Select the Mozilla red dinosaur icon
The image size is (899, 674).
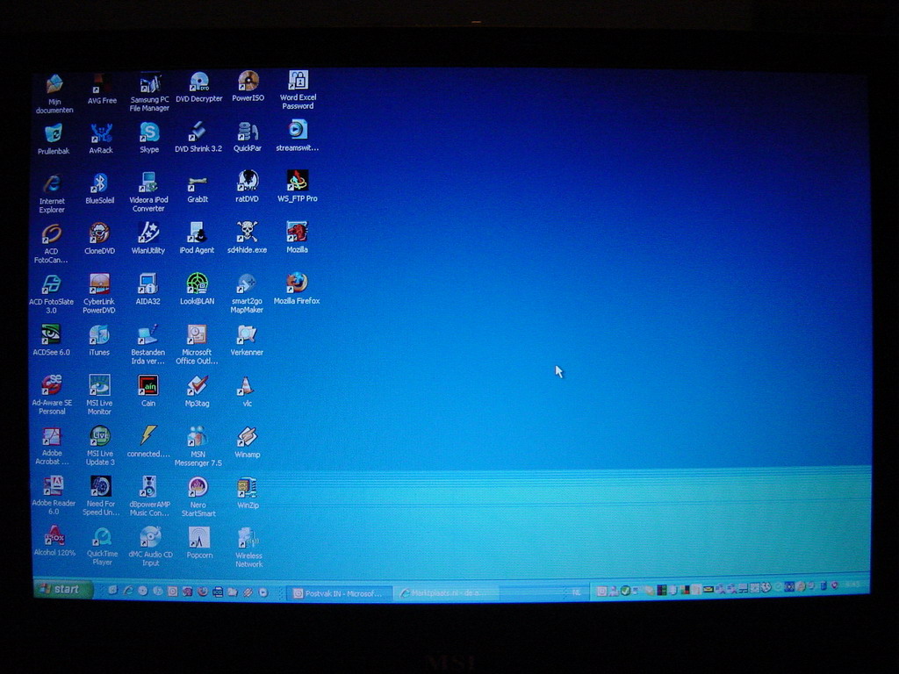tap(297, 237)
